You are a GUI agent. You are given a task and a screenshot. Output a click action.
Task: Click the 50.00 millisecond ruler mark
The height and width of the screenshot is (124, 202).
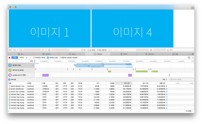pyautogui.click(x=99, y=61)
